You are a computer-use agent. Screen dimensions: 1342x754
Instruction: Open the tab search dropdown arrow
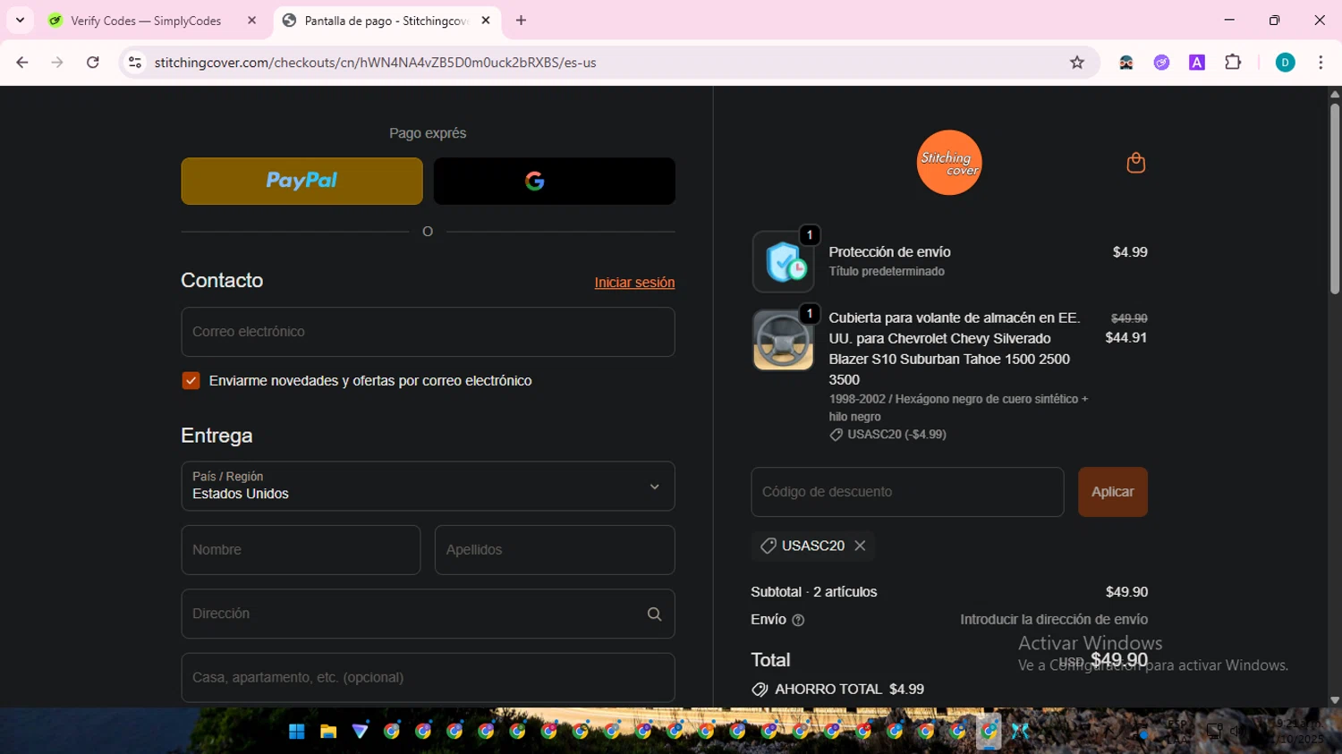point(20,20)
